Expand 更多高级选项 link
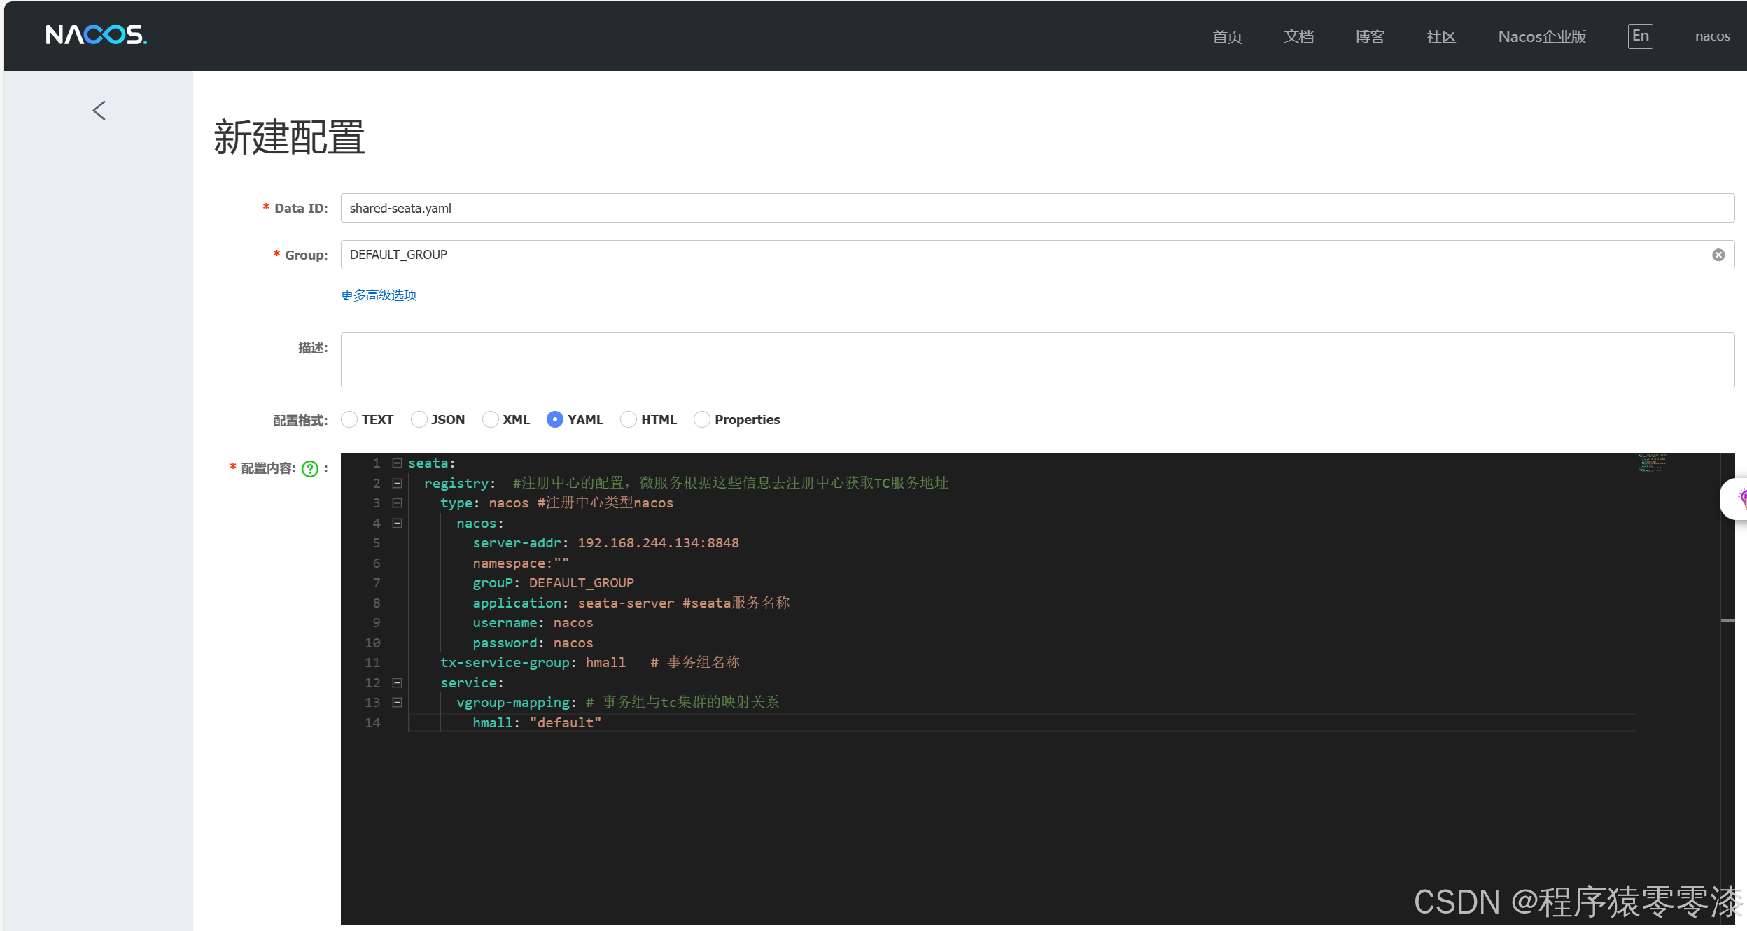Image resolution: width=1747 pixels, height=931 pixels. pyautogui.click(x=379, y=295)
